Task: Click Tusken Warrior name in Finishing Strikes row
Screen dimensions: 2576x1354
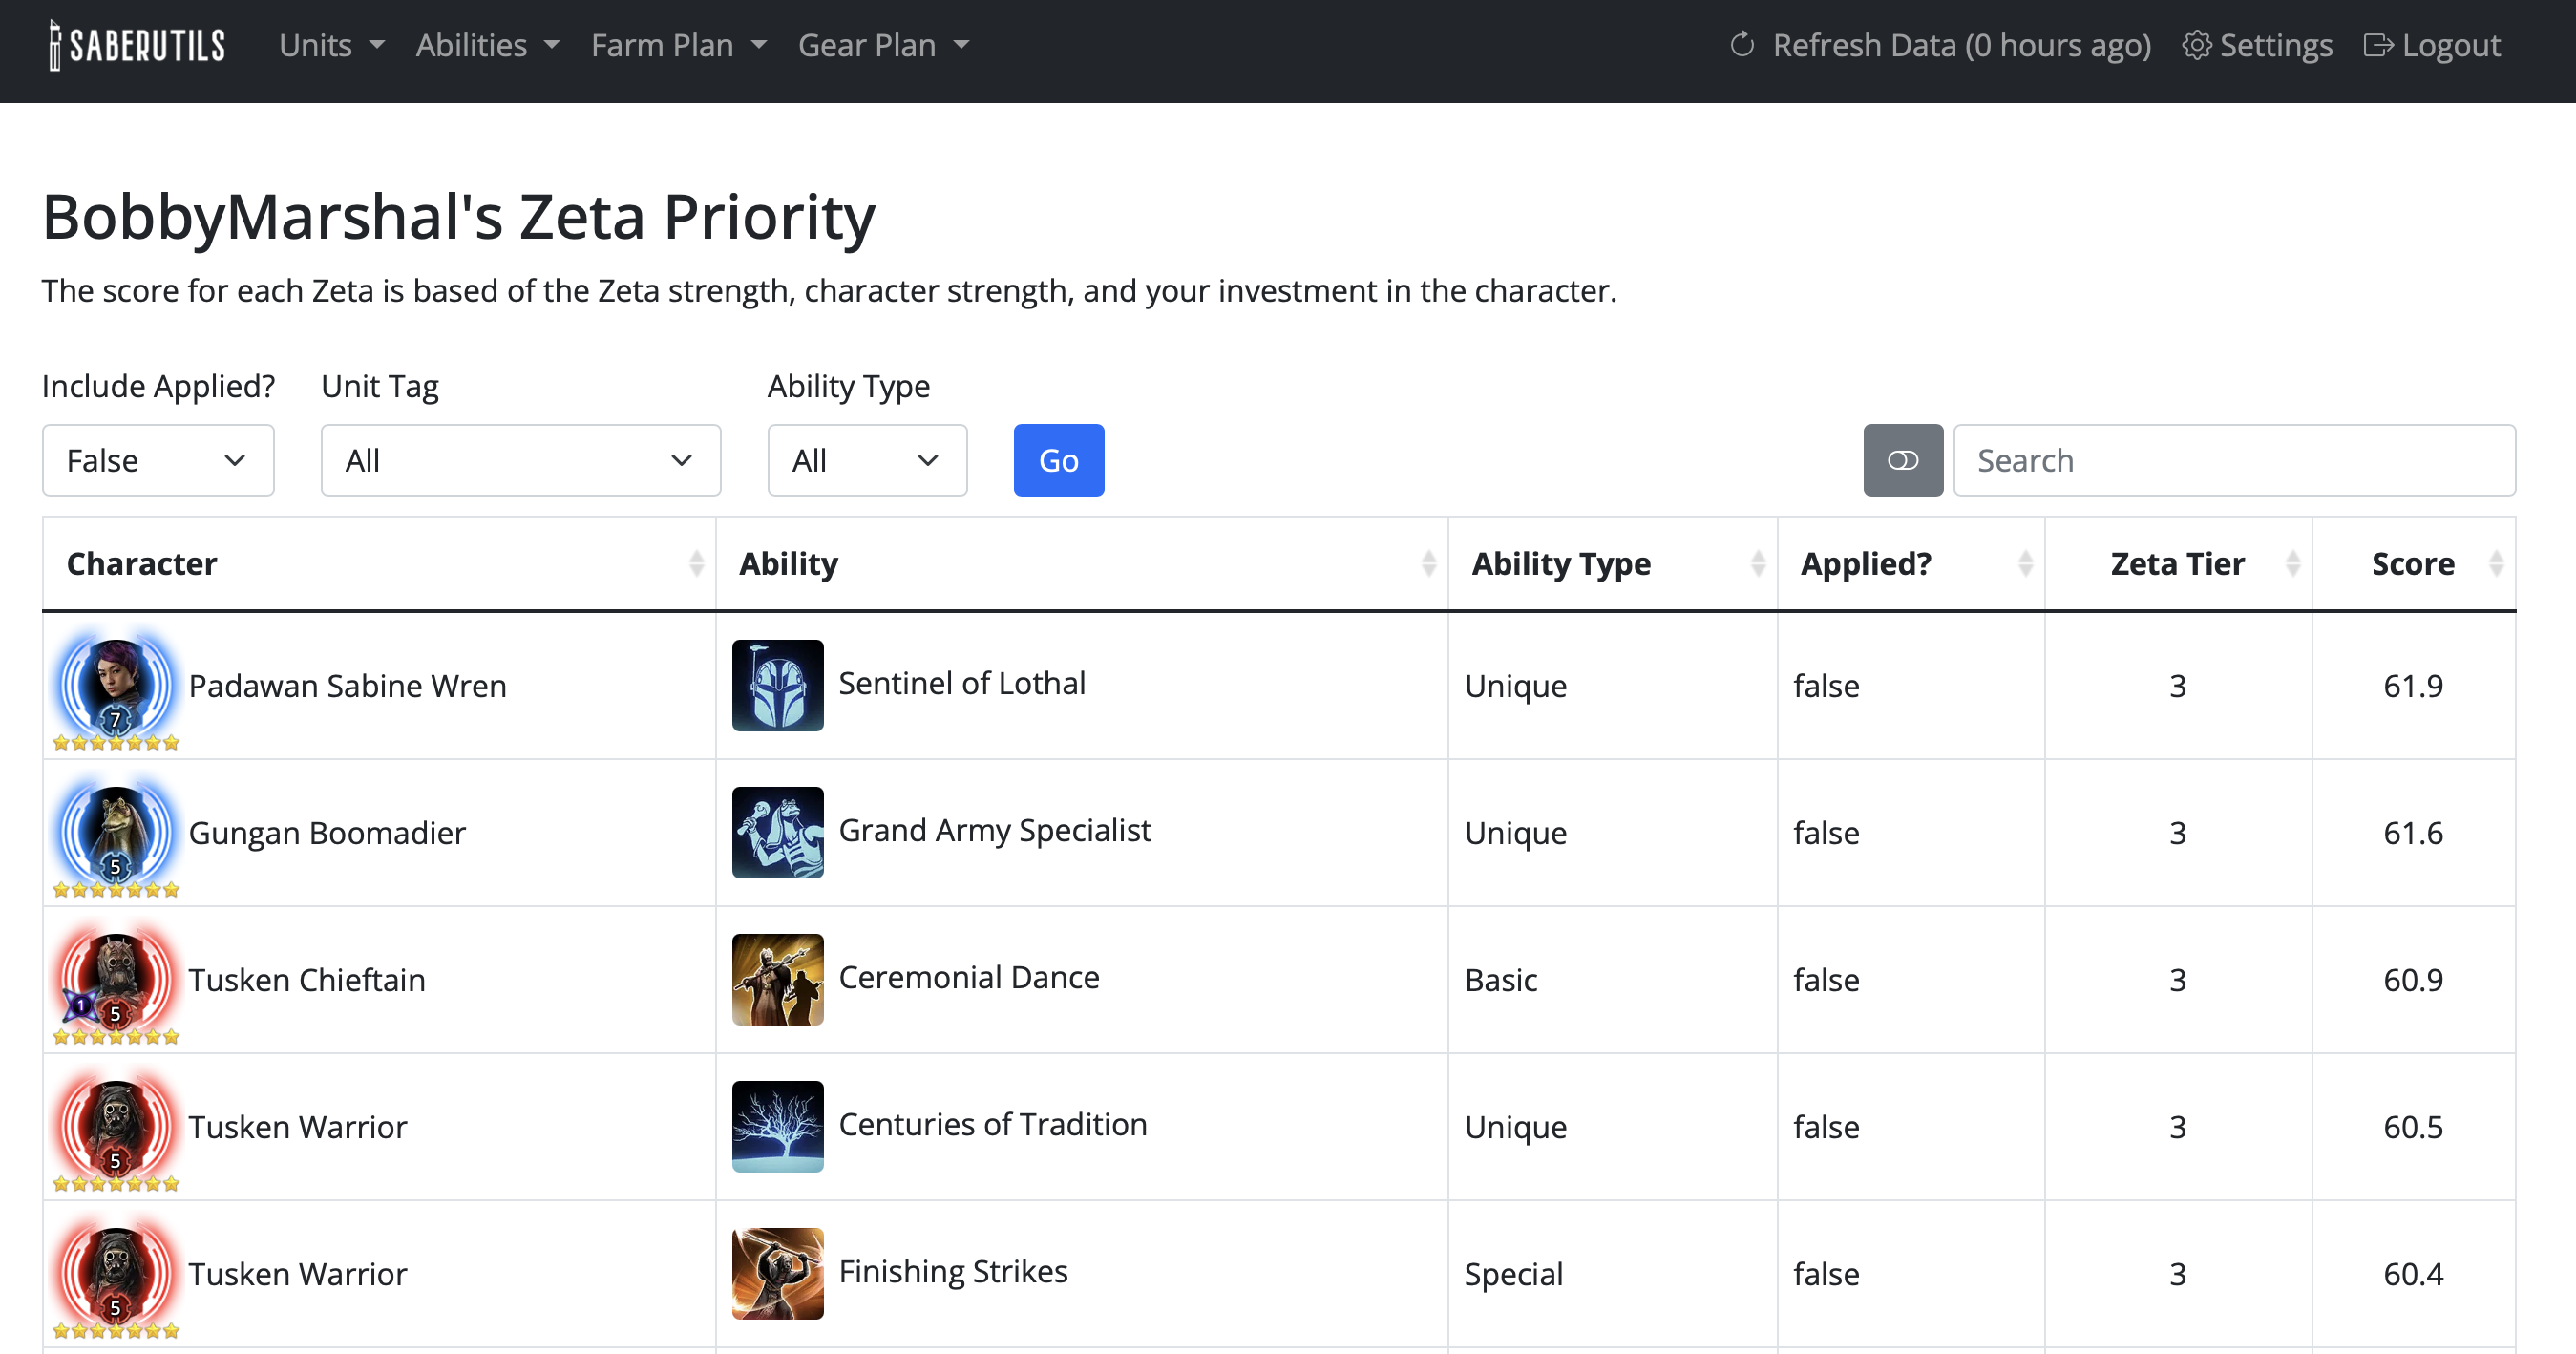Action: (x=298, y=1274)
